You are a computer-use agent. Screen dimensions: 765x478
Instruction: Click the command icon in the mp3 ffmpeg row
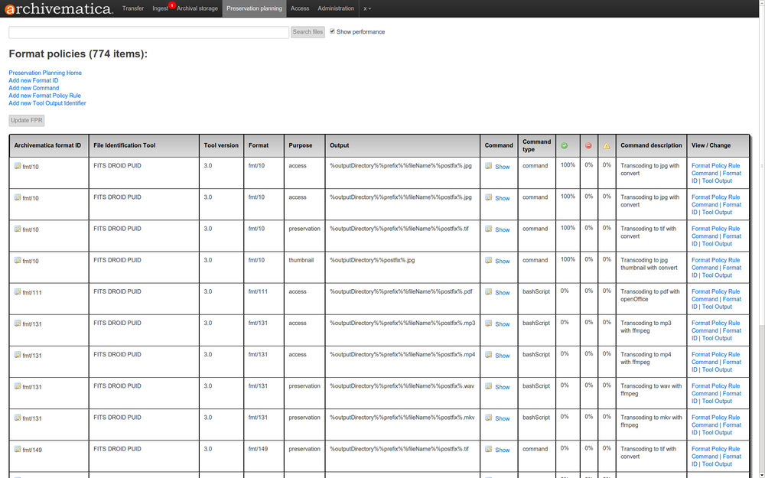(489, 324)
